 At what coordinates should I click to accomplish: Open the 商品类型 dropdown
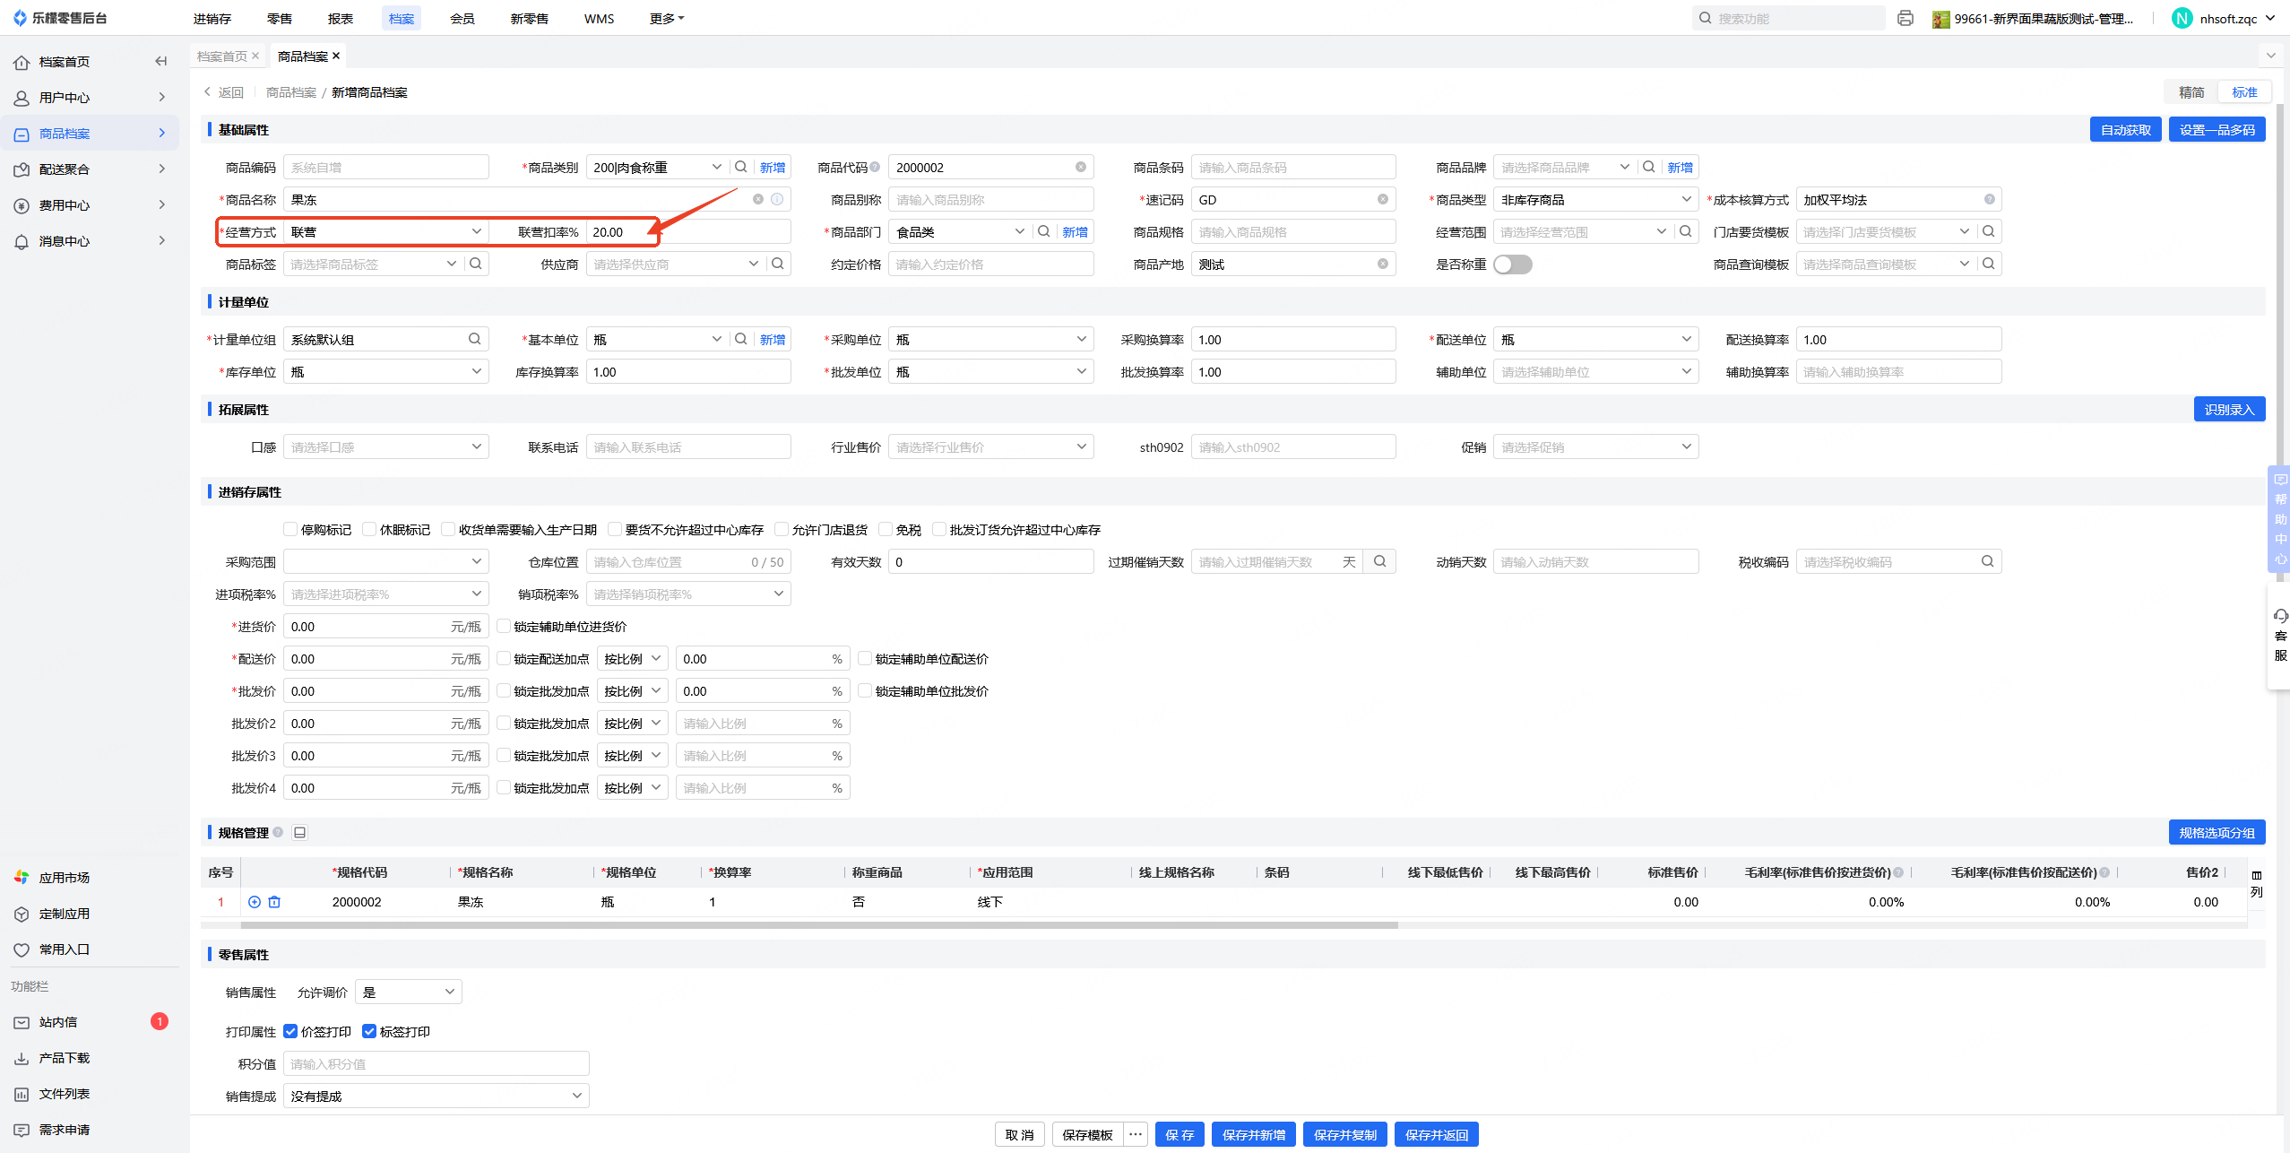[x=1594, y=200]
